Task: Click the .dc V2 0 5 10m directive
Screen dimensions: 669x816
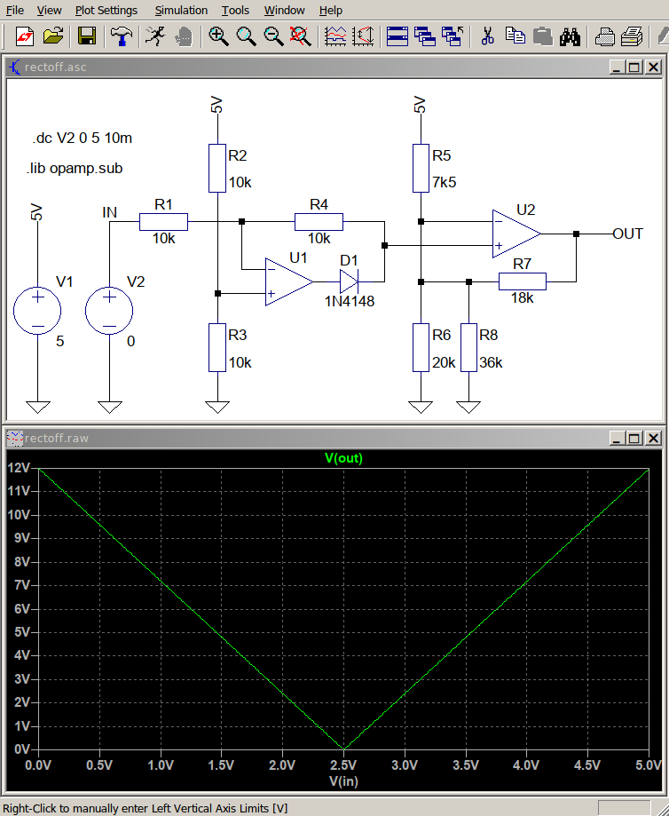Action: (83, 138)
